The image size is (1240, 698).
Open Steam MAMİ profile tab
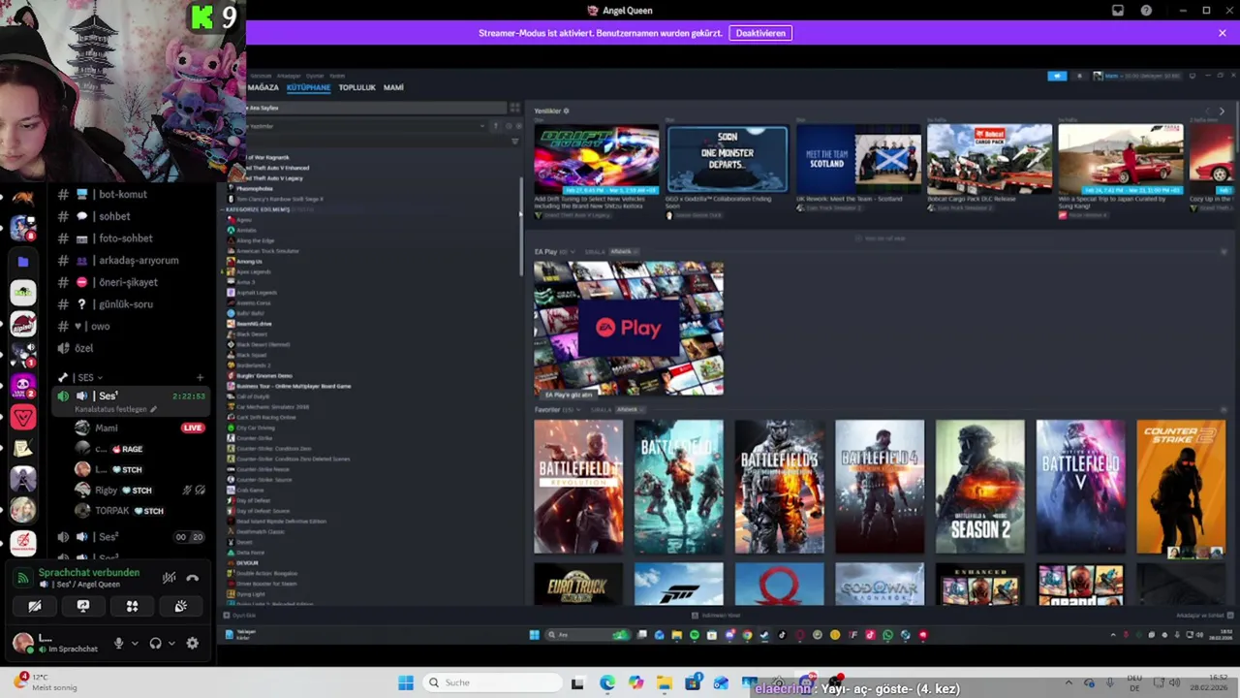point(393,87)
